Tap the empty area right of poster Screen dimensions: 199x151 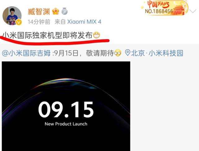[165, 106]
